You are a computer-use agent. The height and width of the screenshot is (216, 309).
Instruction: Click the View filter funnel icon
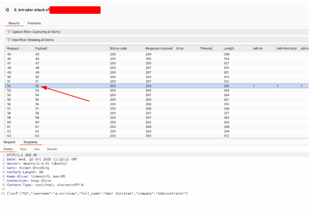pyautogui.click(x=9, y=40)
